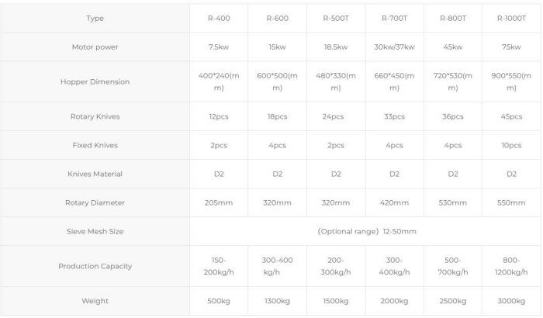Click the 30kw/37kw motor power cell
Image resolution: width=543 pixels, height=318 pixels.
pyautogui.click(x=394, y=47)
